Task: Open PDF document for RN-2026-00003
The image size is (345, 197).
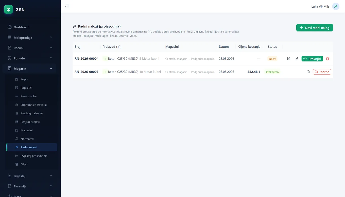Action: coord(308,72)
